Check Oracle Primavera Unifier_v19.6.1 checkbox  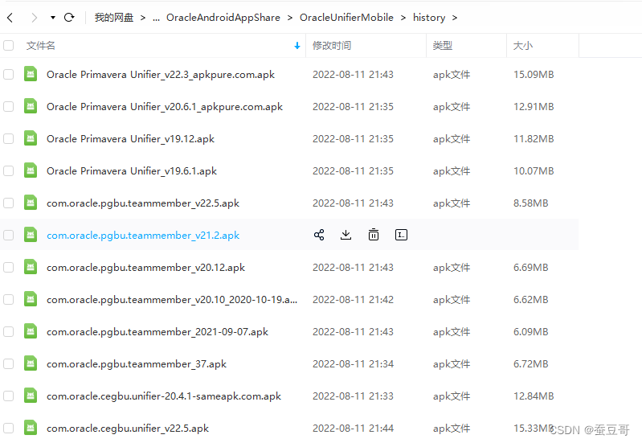8,171
